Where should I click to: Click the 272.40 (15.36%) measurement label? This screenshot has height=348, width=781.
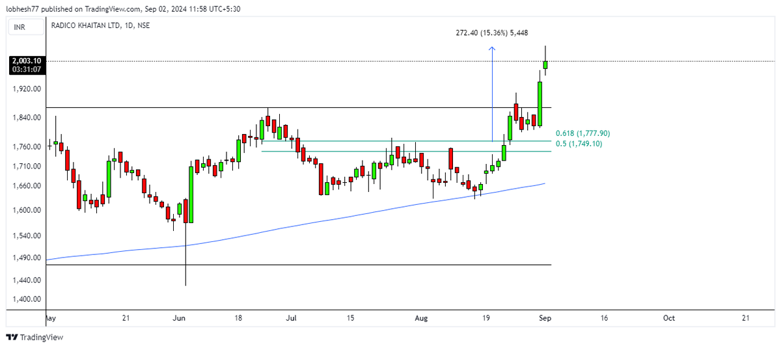click(x=492, y=32)
